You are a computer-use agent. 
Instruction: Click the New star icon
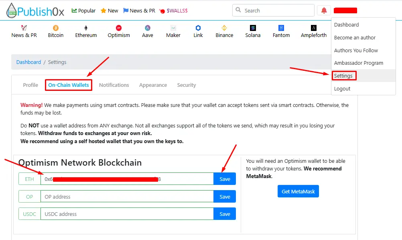104,10
